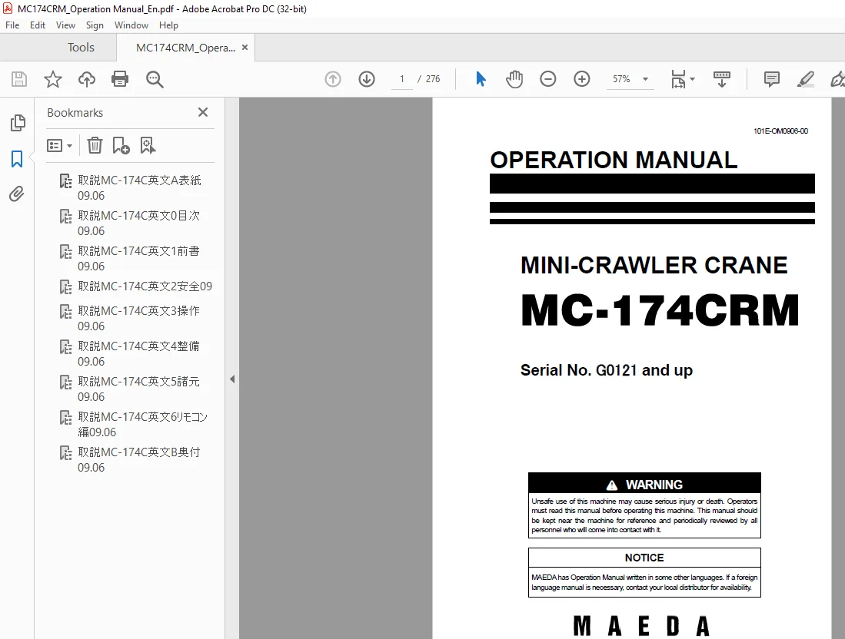
Task: Open the Window menu
Action: [131, 25]
